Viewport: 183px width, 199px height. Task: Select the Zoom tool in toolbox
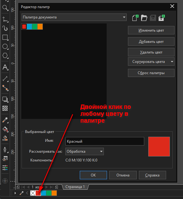[x=5, y=8]
